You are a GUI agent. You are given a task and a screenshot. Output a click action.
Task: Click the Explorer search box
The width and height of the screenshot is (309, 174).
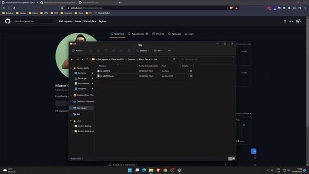pyautogui.click(x=207, y=59)
